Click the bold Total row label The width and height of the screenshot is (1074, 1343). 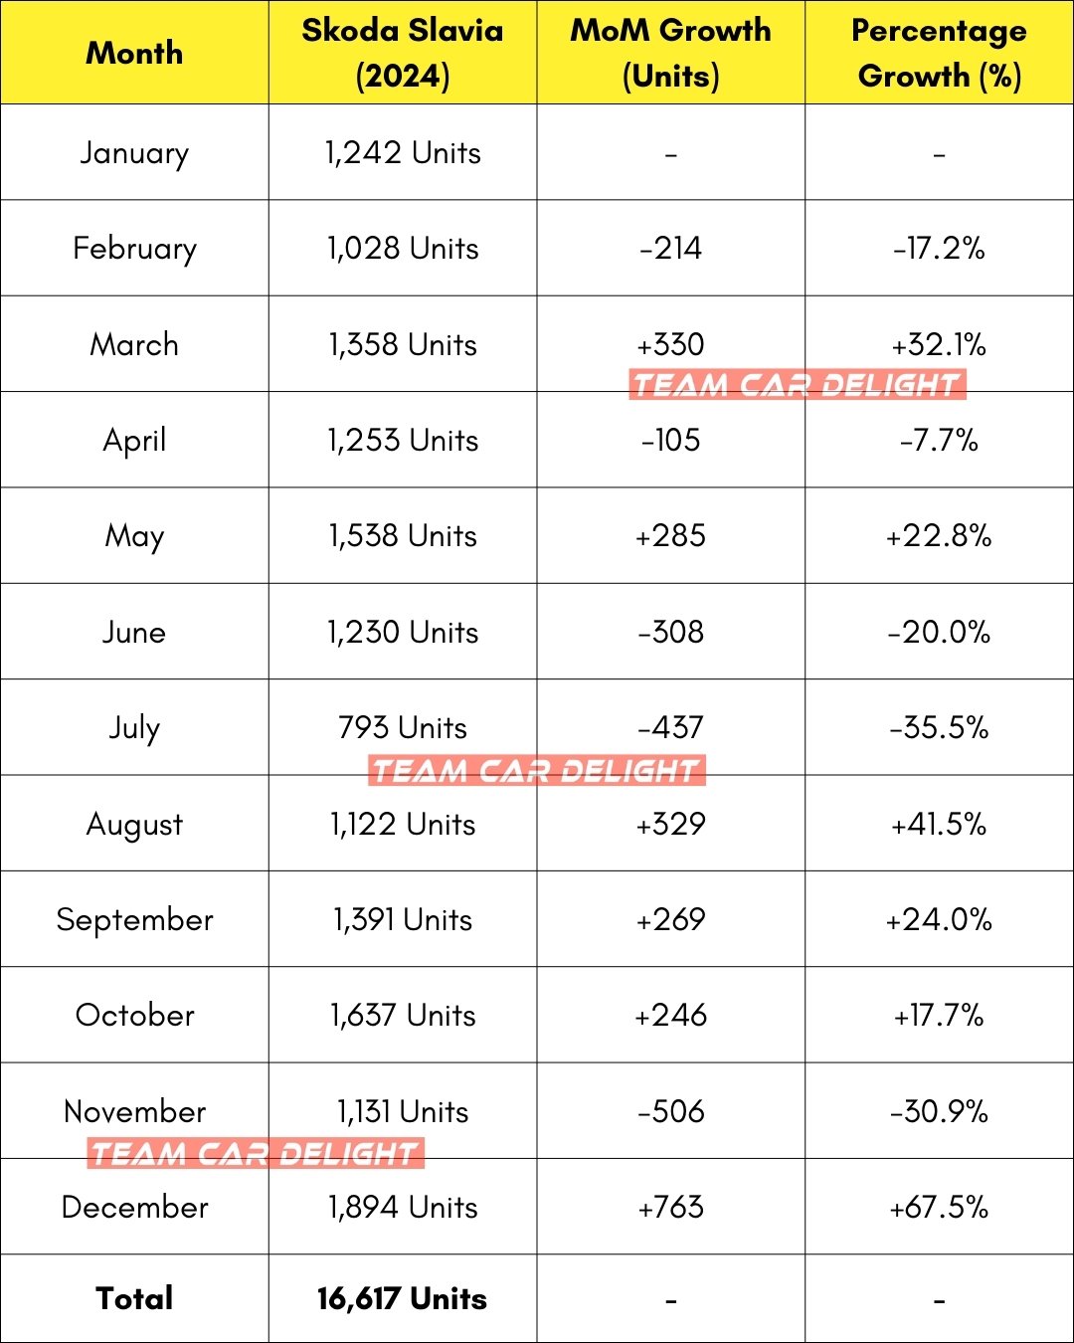pos(134,1299)
